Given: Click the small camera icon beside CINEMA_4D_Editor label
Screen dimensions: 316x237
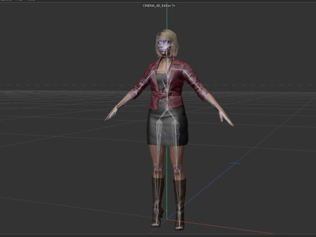Looking at the screenshot, I should click(174, 6).
